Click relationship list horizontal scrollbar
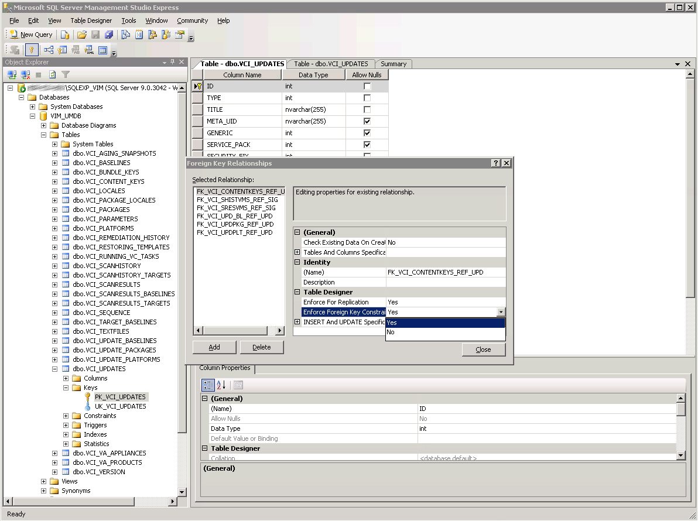The image size is (698, 521). point(239,331)
